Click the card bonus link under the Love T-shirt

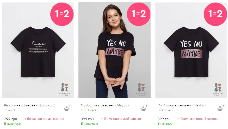(x=44, y=119)
